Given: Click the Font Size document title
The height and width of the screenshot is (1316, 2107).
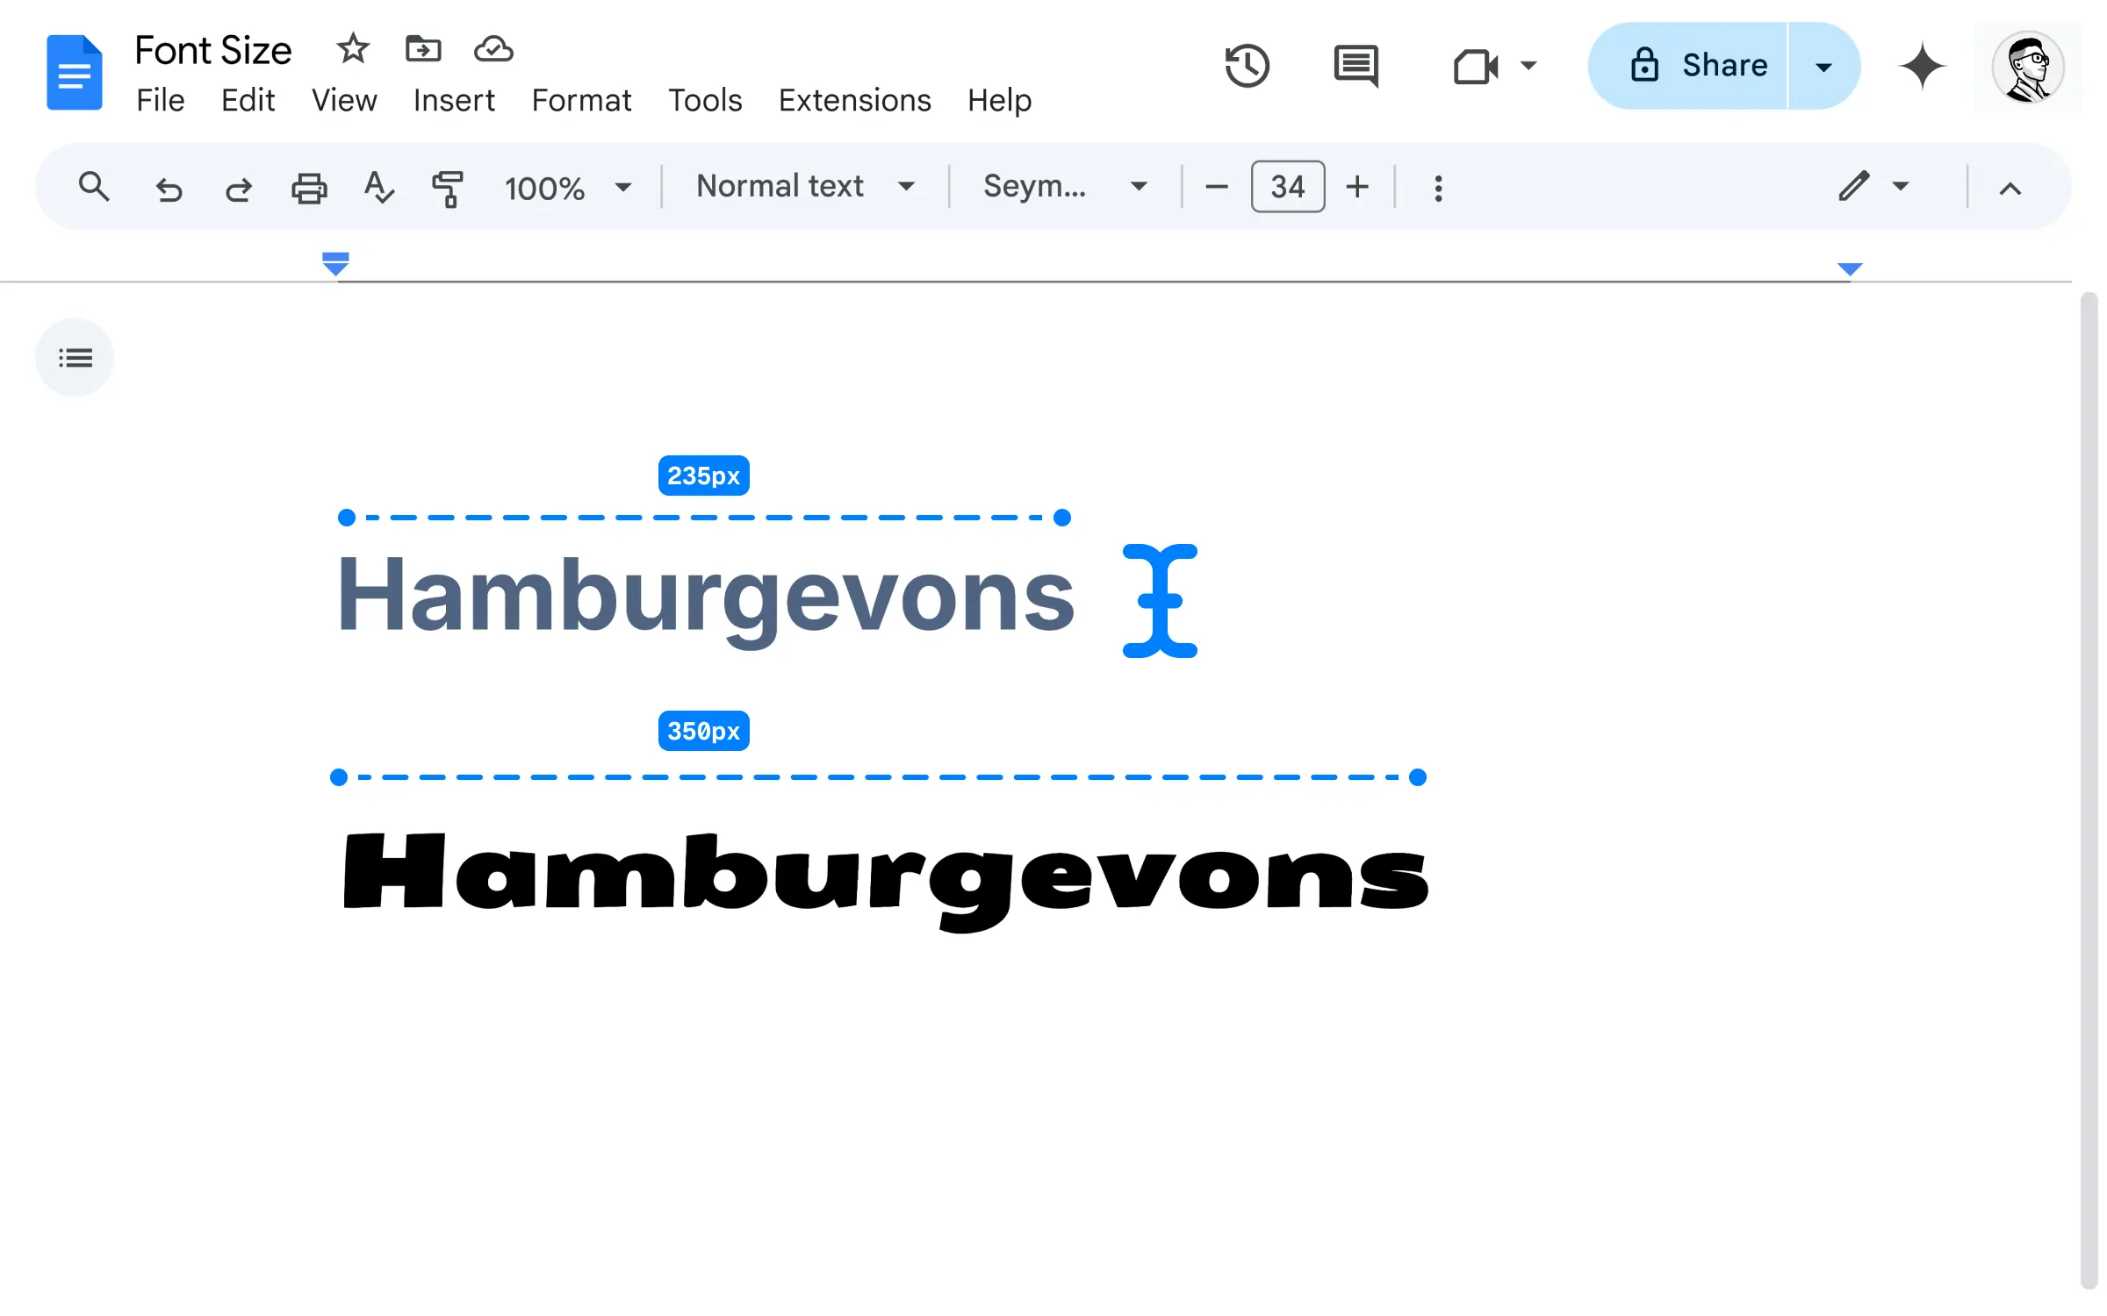Looking at the screenshot, I should click(213, 51).
